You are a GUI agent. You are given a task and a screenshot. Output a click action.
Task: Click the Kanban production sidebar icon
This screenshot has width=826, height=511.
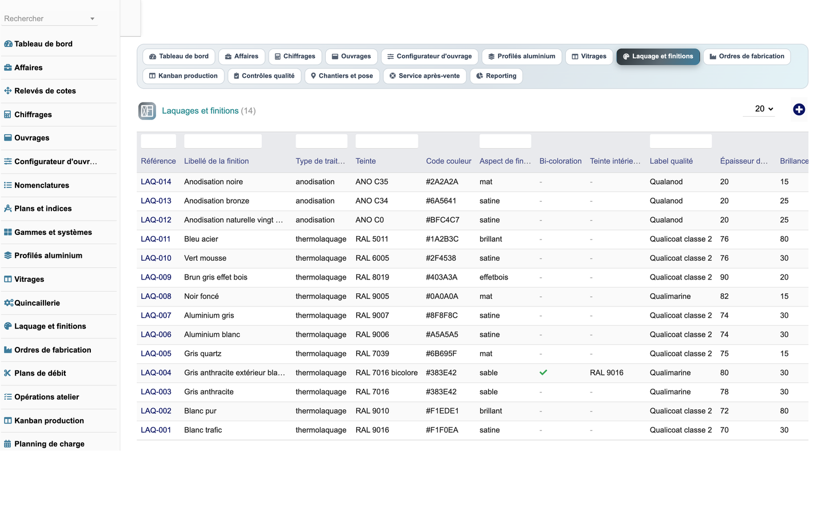[x=8, y=421]
